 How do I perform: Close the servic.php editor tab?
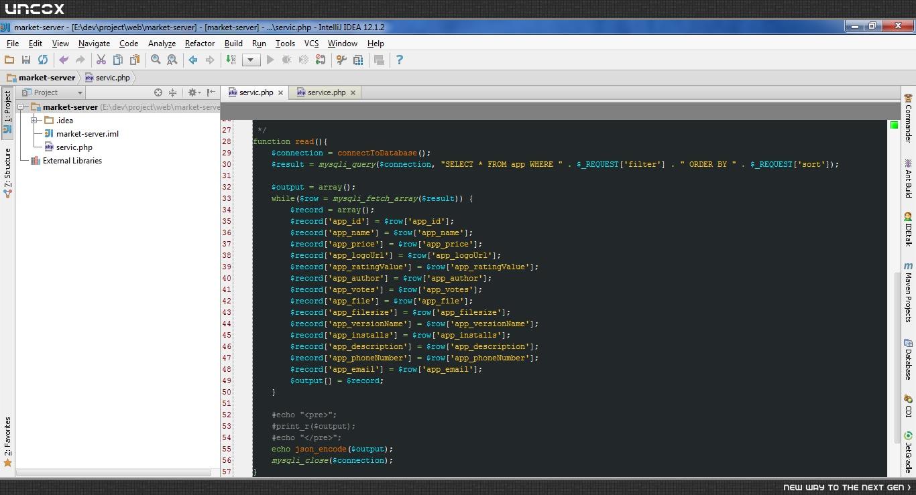point(280,92)
